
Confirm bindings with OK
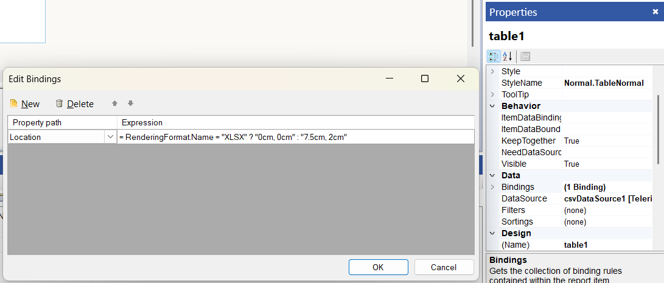[378, 267]
